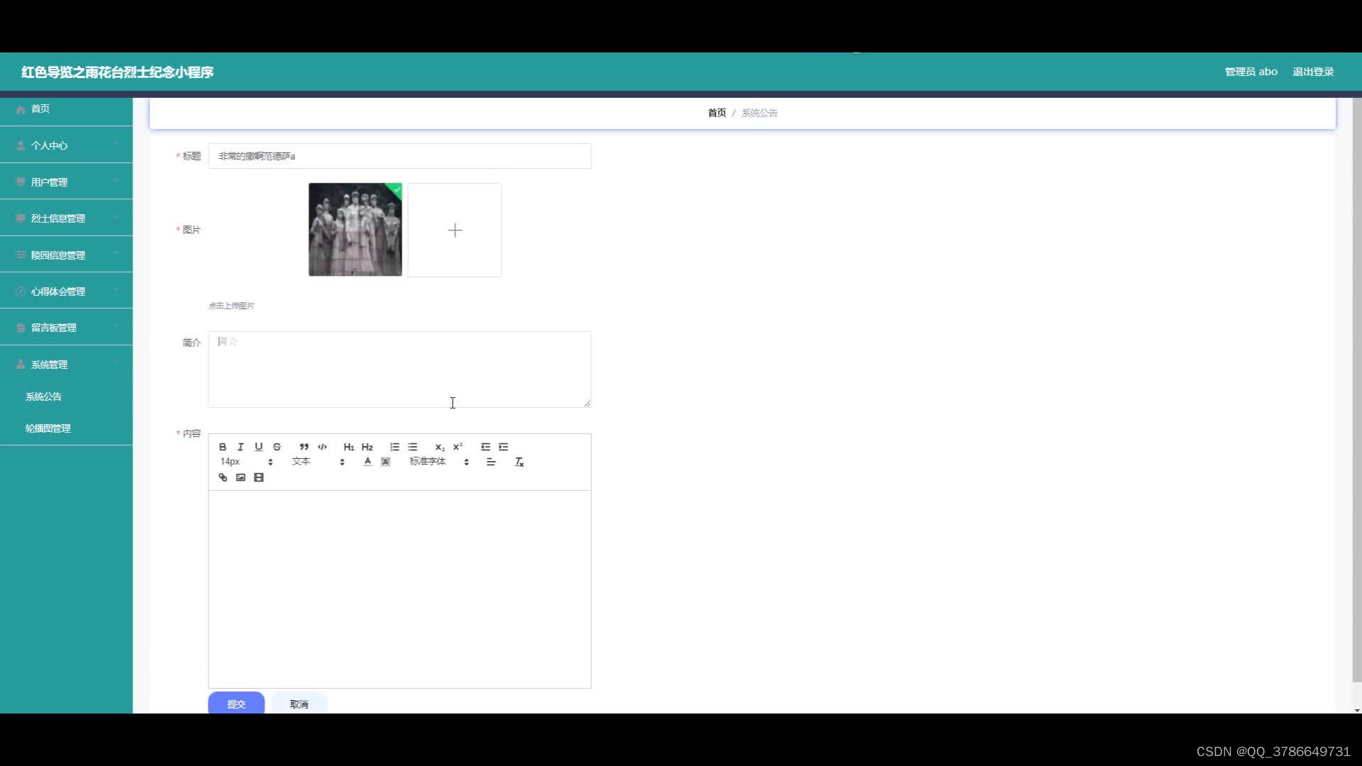Open the 文本 paragraph style dropdown

(x=318, y=462)
